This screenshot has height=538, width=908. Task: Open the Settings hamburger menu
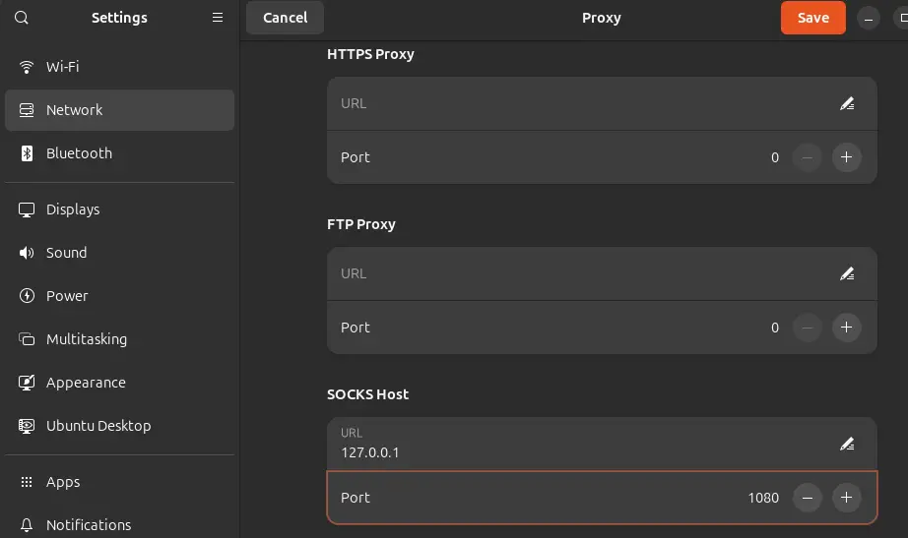pos(218,18)
